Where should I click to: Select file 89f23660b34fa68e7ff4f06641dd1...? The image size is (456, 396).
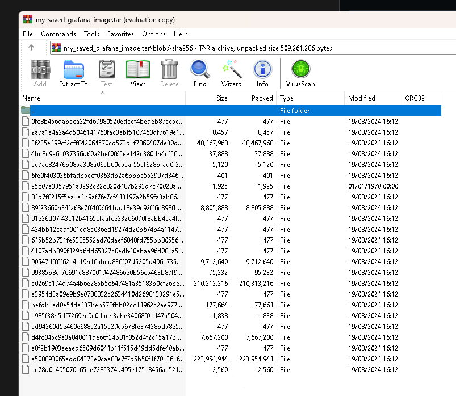pos(107,208)
